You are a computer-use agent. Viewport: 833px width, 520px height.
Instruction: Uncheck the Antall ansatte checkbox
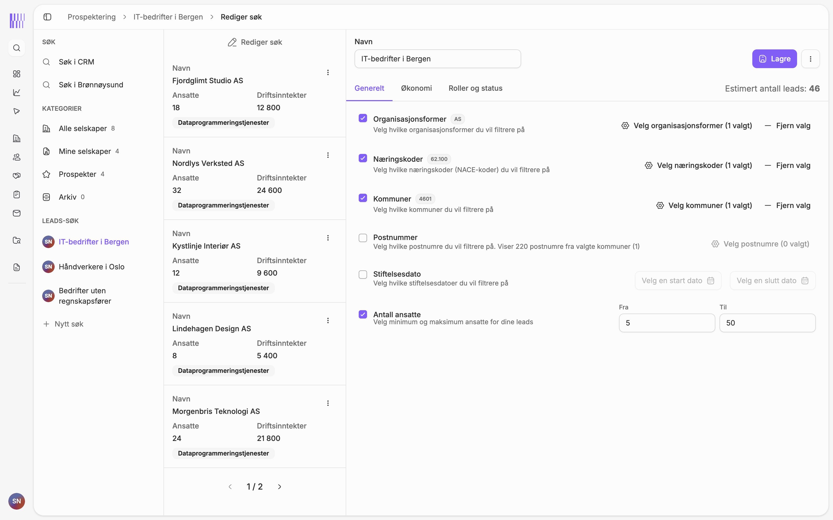[x=363, y=314]
